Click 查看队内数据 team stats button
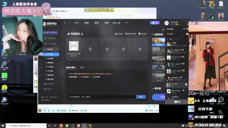 pos(131,34)
